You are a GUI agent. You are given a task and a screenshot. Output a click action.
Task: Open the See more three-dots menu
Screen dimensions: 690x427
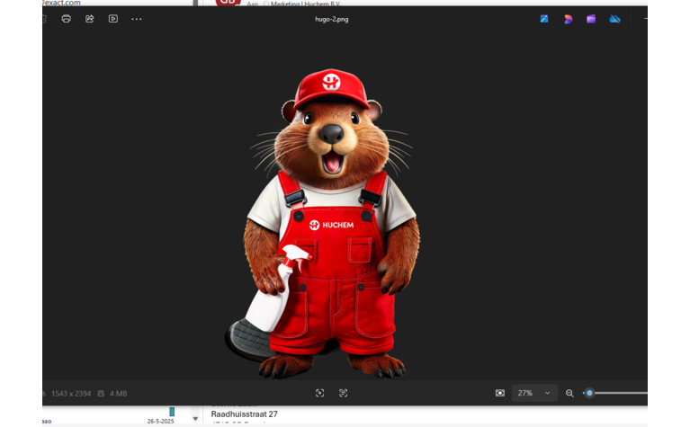[137, 19]
